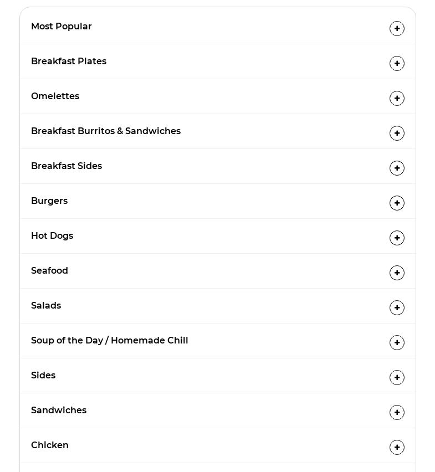
Task: Click the plus icon beside Seafood
Action: coord(397,273)
